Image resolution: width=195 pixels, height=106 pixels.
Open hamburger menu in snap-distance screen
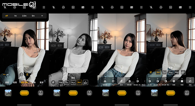click(x=44, y=7)
